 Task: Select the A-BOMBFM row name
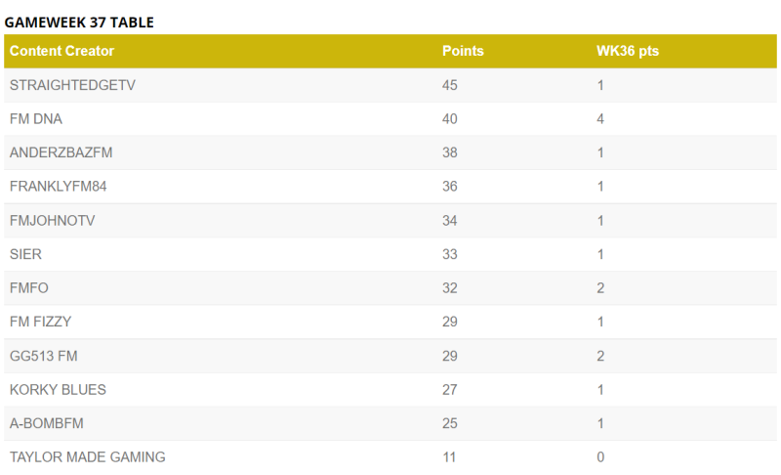pyautogui.click(x=45, y=423)
